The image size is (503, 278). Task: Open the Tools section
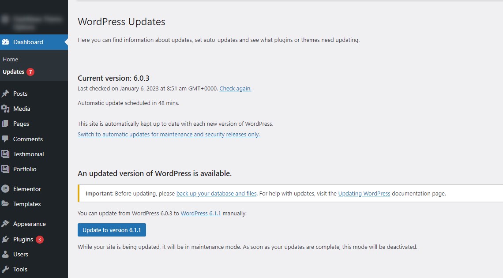[x=20, y=269]
